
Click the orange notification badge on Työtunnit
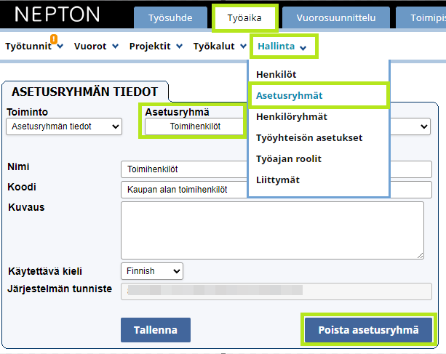pyautogui.click(x=54, y=39)
